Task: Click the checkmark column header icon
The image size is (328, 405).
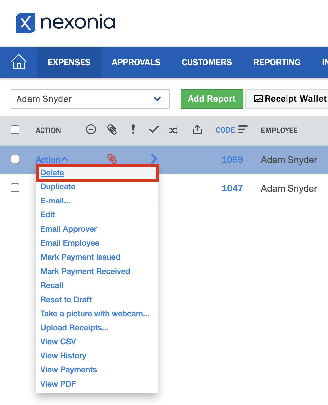Action: 154,130
